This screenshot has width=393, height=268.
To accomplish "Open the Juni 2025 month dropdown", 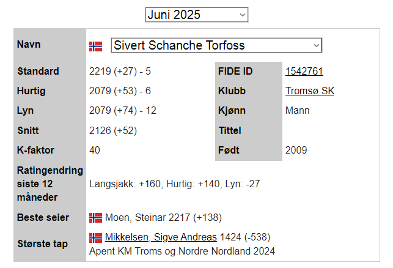I will (196, 14).
